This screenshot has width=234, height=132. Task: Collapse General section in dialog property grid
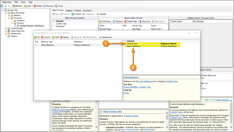(125, 41)
